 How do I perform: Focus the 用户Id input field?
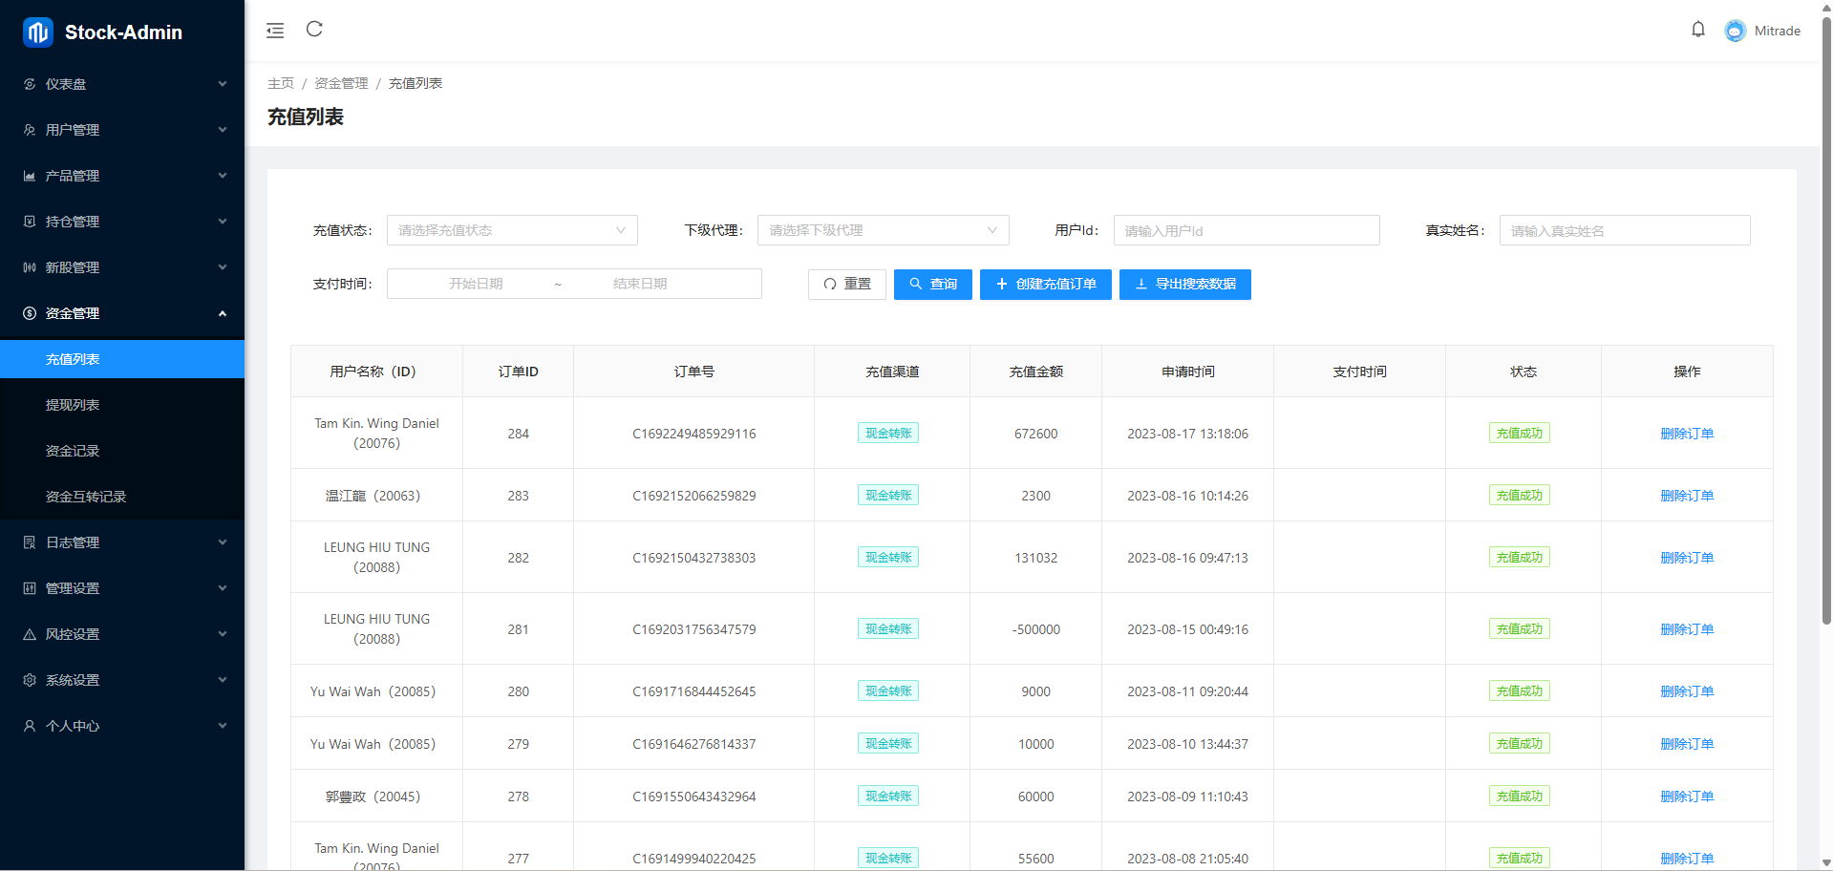[1246, 230]
